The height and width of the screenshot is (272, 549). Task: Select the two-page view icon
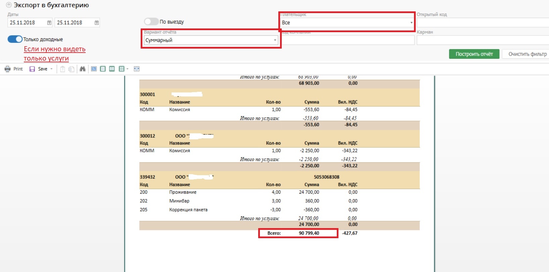(112, 69)
